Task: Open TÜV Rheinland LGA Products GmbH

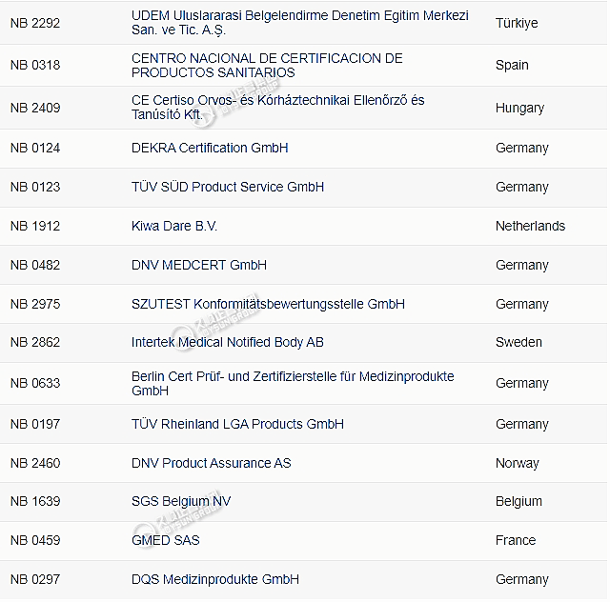Action: click(237, 424)
